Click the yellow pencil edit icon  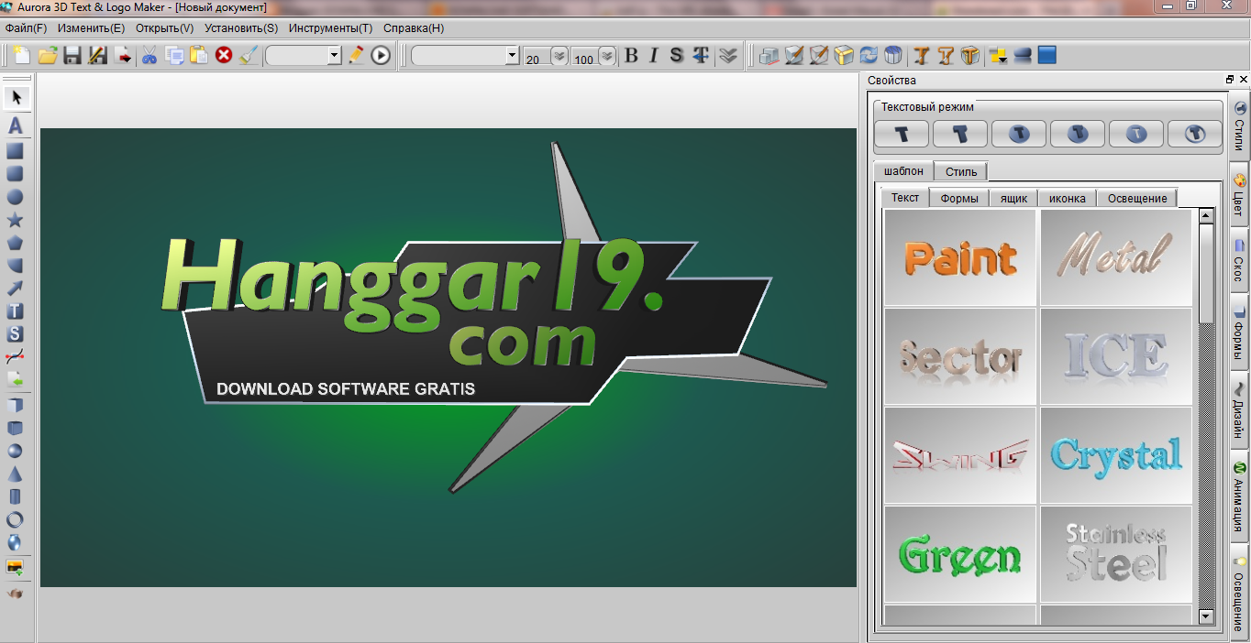(x=357, y=56)
